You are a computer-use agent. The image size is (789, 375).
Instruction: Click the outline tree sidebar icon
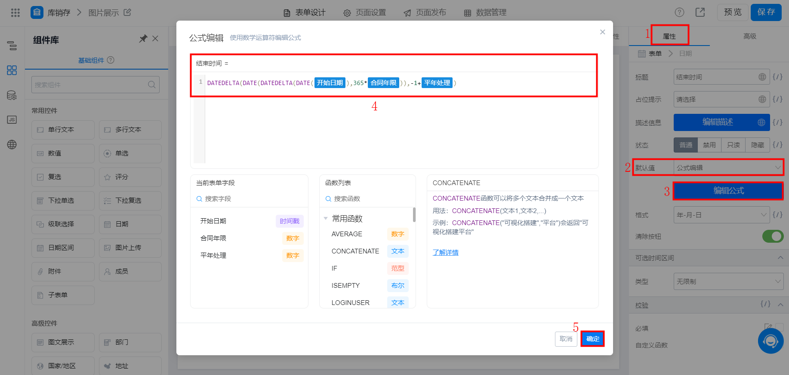[12, 46]
